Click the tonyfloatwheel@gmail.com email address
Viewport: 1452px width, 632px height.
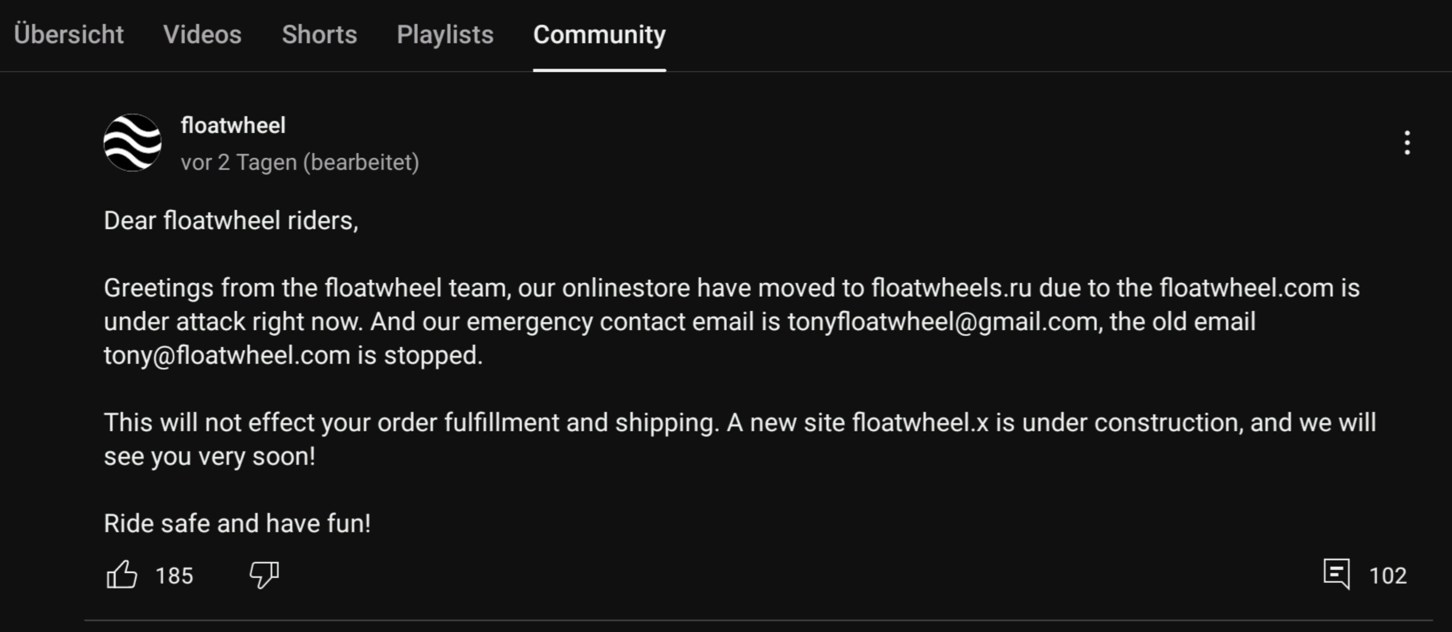coord(943,322)
